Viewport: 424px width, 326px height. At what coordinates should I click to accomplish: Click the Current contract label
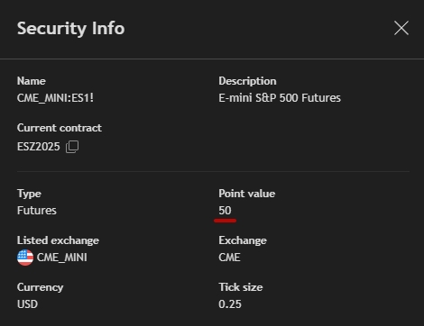tap(60, 128)
